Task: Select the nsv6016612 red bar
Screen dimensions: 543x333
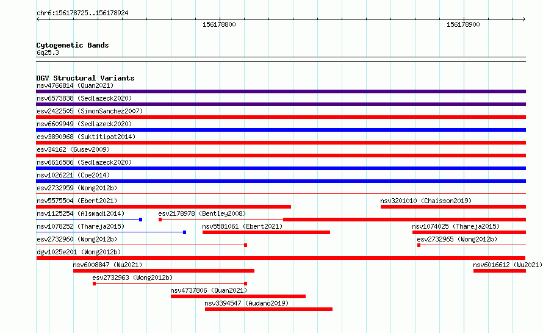Action: coord(500,271)
